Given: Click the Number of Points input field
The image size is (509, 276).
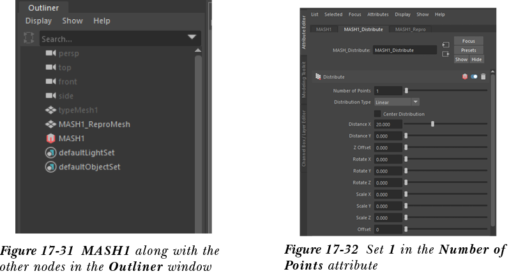Looking at the screenshot, I should point(388,91).
